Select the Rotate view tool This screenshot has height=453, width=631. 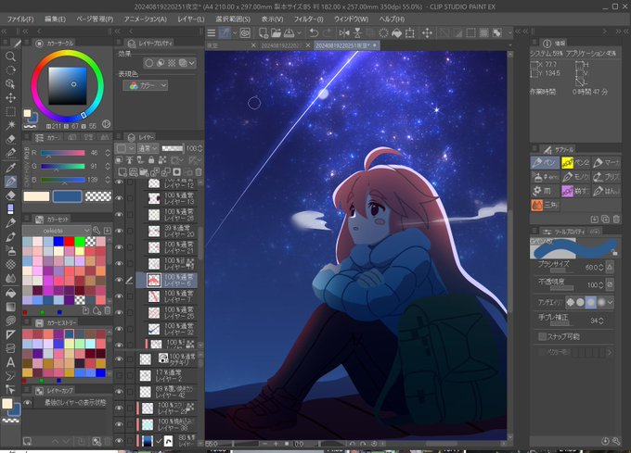click(10, 69)
